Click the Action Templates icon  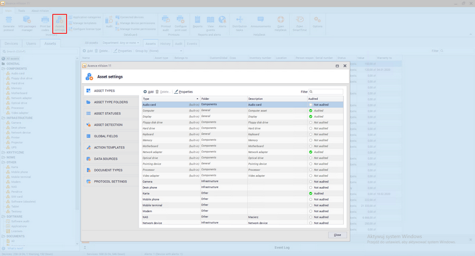(x=88, y=147)
